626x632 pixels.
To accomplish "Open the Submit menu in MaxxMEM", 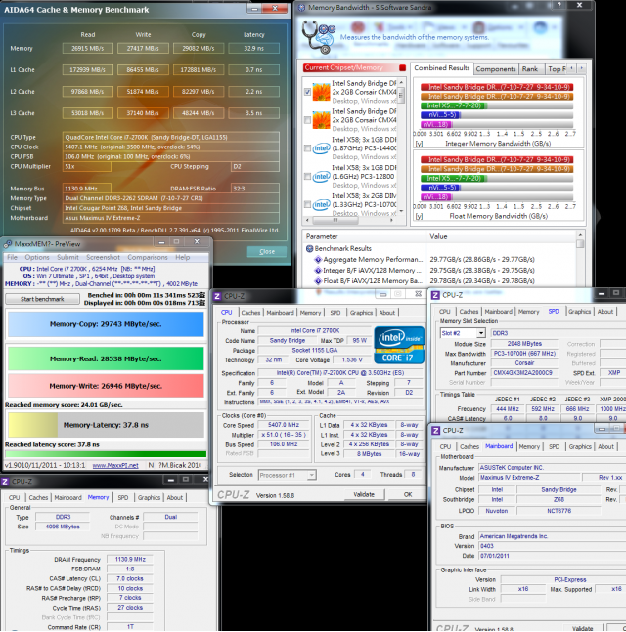I will [67, 257].
